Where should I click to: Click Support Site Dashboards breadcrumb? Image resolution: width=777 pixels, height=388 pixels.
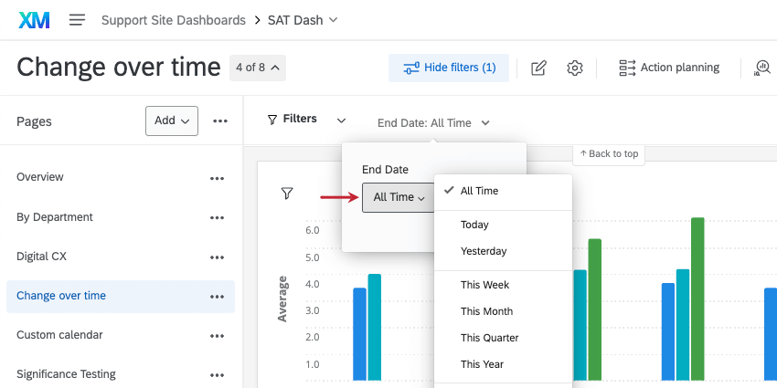pos(173,20)
